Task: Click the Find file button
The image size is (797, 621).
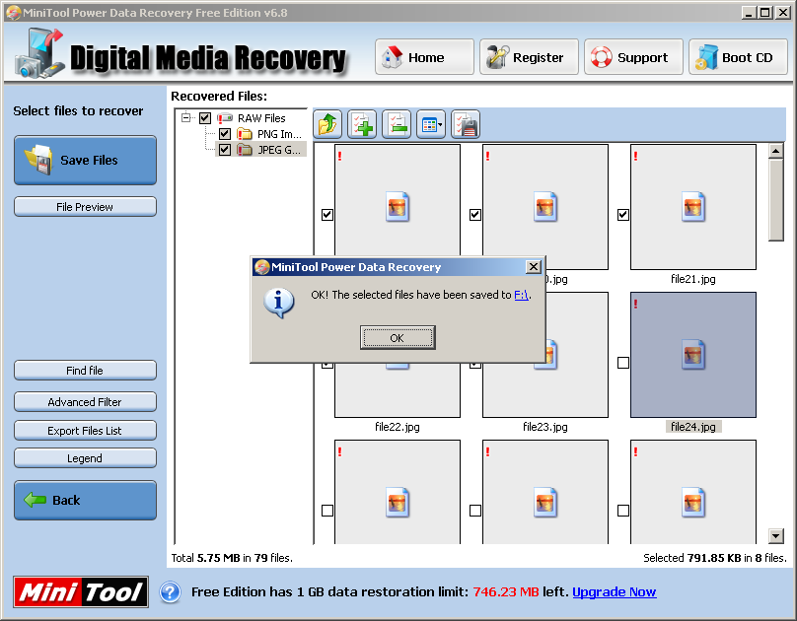Action: click(86, 371)
